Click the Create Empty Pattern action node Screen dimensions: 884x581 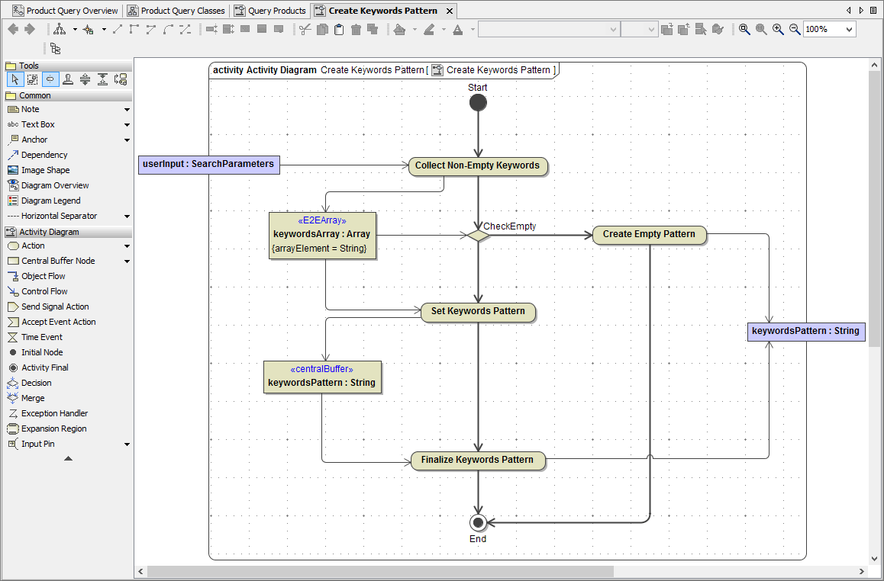click(x=649, y=235)
